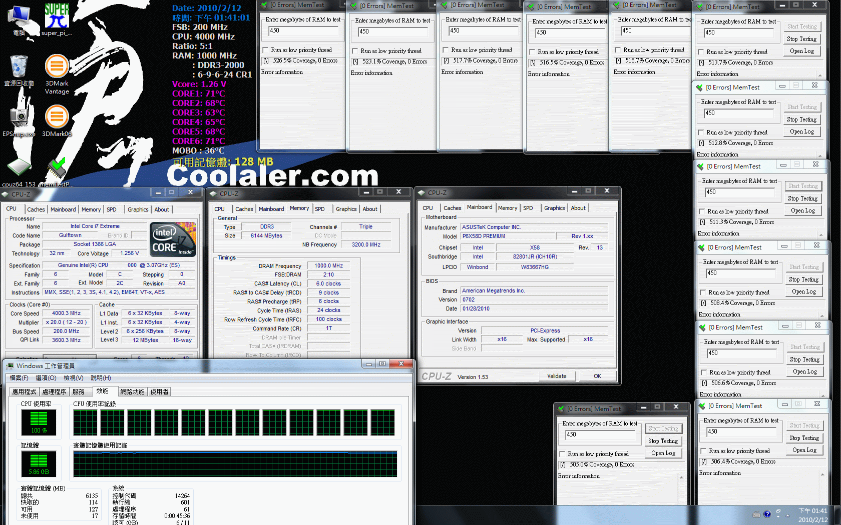Click the BIOS date 01/28/2010
This screenshot has width=841, height=525.
click(x=535, y=309)
